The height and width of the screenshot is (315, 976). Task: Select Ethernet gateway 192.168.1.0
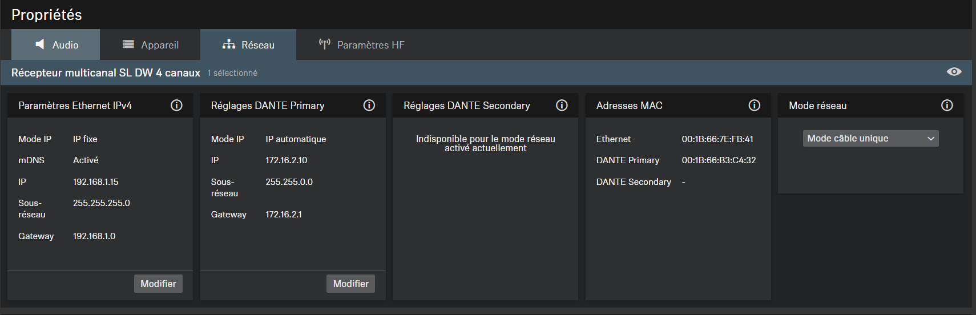[x=94, y=236]
